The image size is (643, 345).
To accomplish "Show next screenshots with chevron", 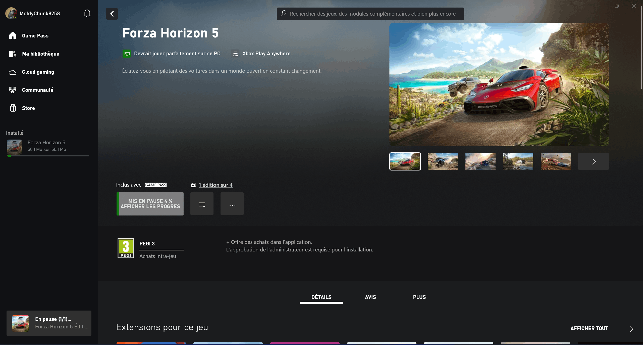I will [594, 161].
